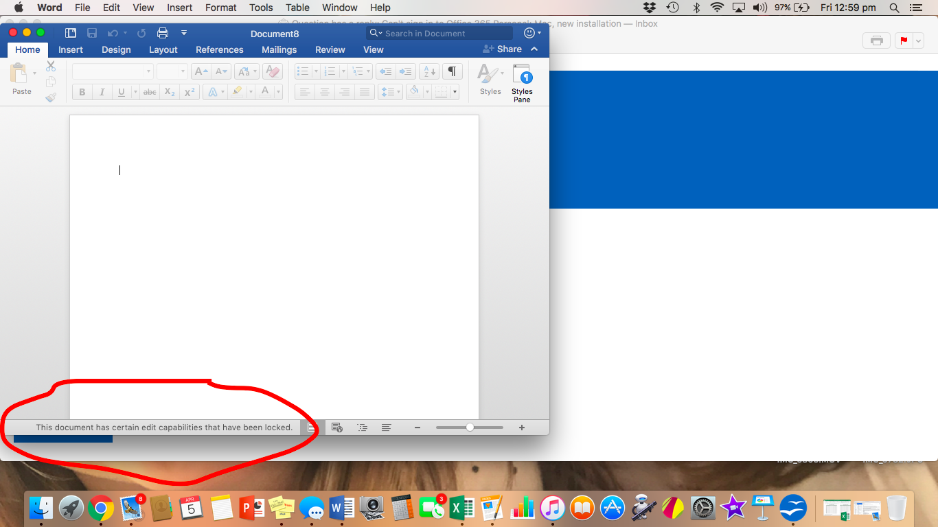Click the Search in Document field
Viewport: 938px width, 527px height.
pyautogui.click(x=439, y=33)
